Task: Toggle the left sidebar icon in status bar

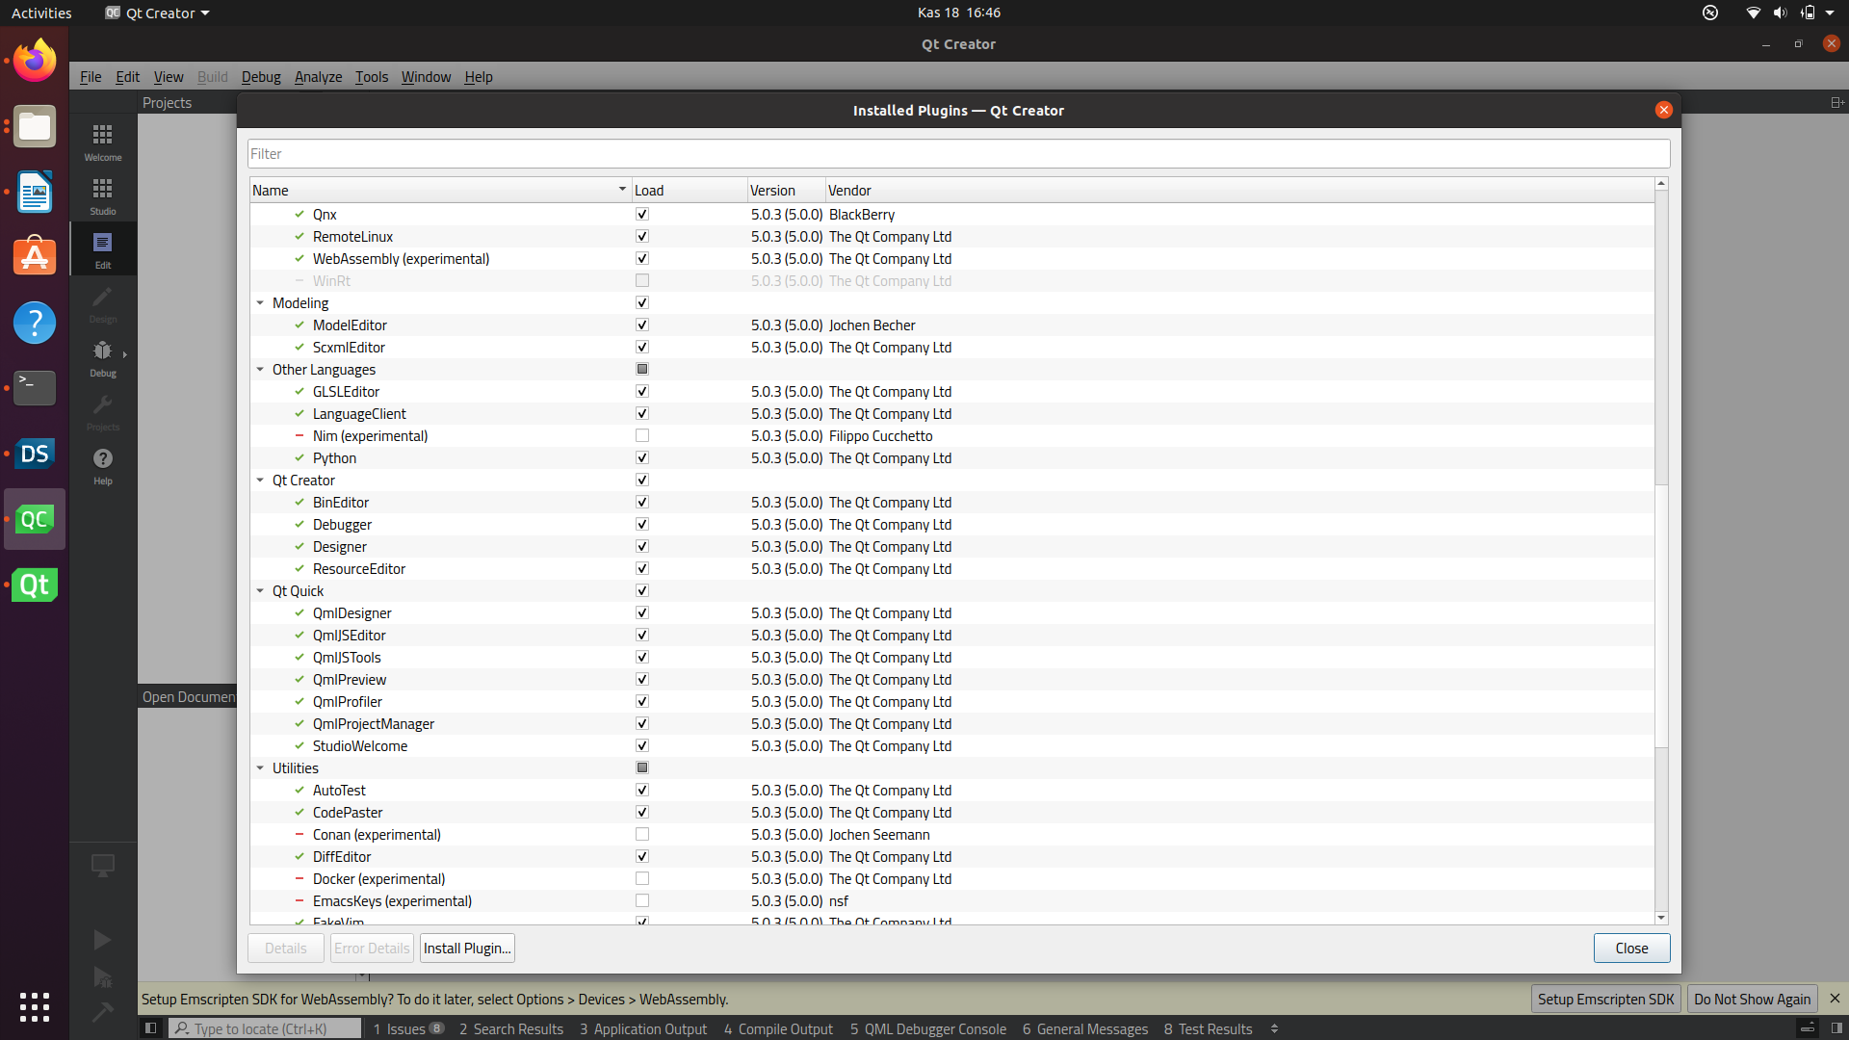Action: [150, 1028]
